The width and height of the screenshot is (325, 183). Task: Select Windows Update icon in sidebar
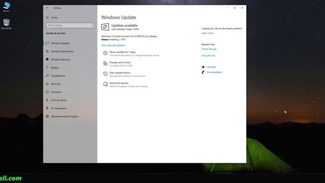coord(47,43)
